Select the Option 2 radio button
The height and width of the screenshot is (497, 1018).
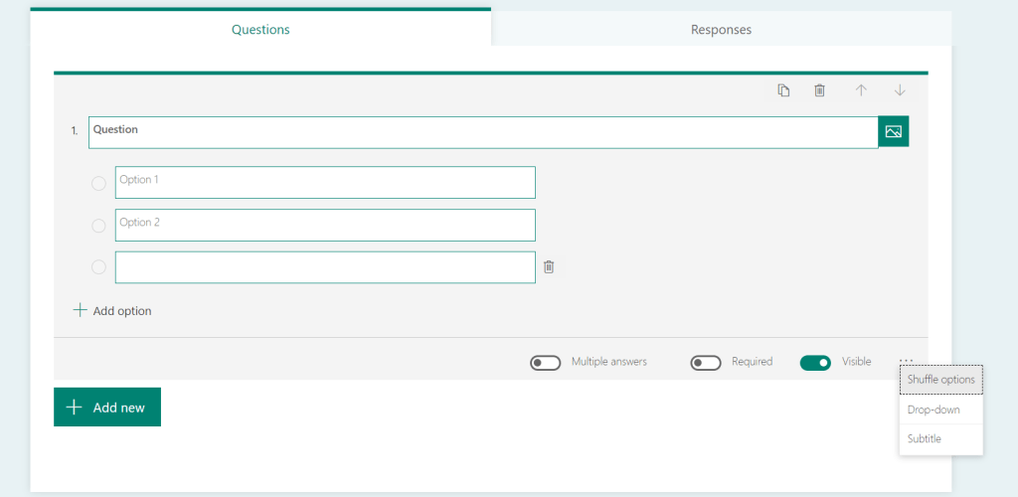98,226
